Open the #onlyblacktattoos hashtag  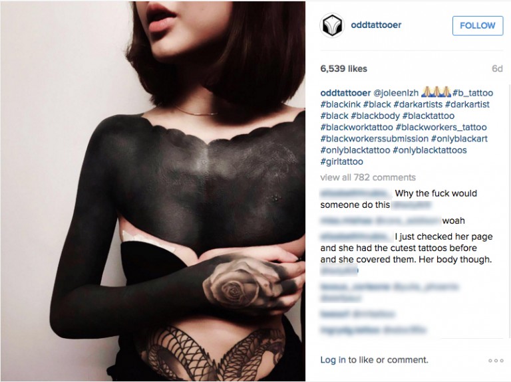430,150
